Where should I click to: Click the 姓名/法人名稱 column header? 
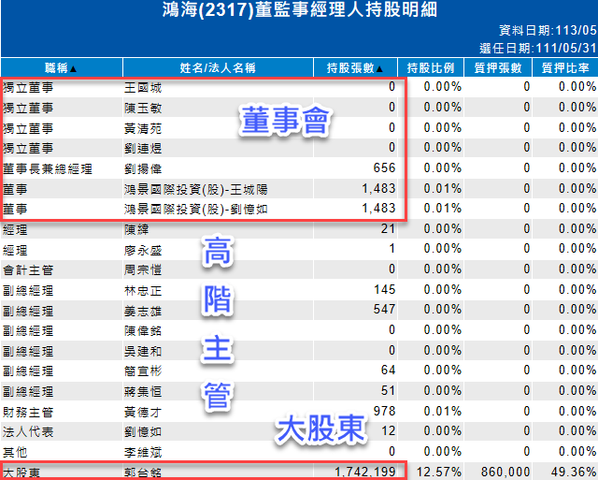coord(218,68)
